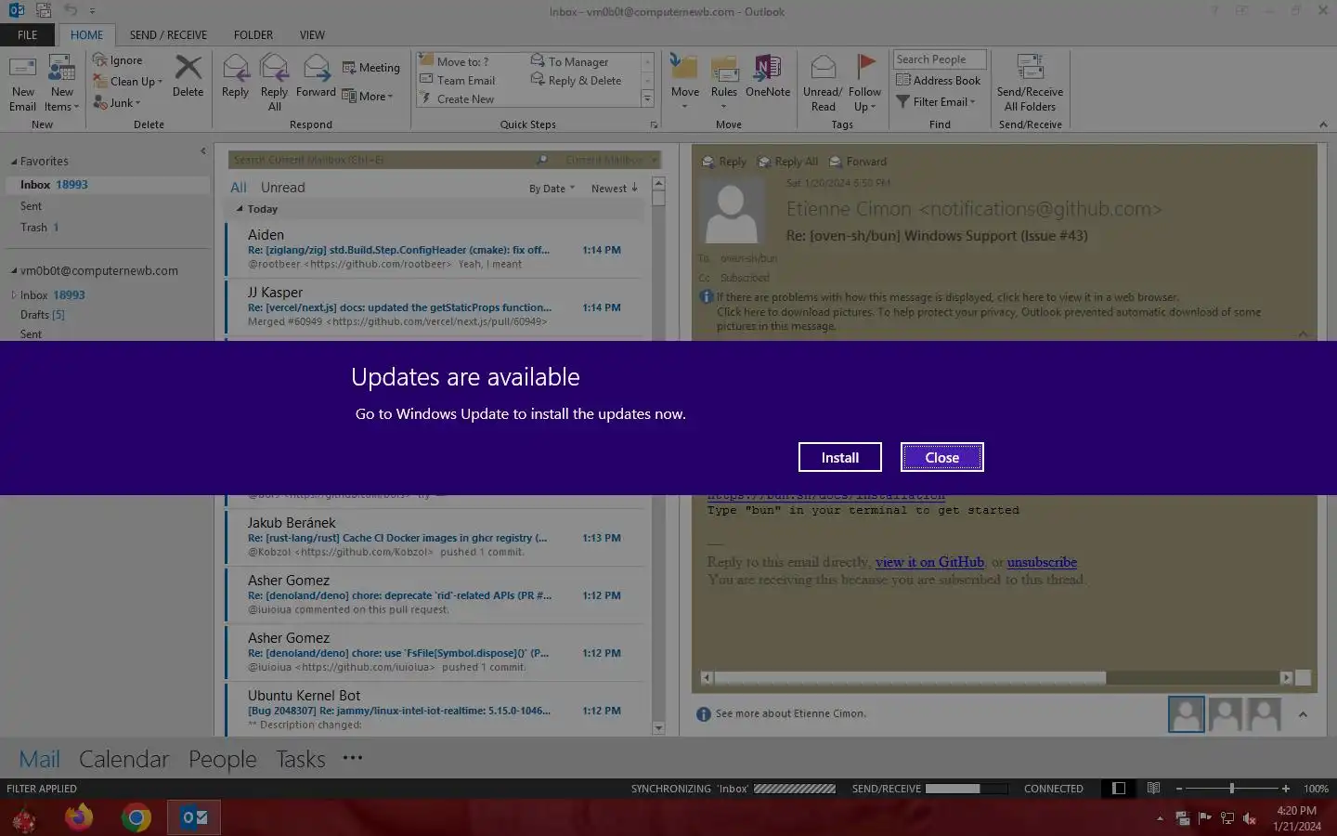Show only Unread messages
Image resolution: width=1337 pixels, height=836 pixels.
point(282,188)
